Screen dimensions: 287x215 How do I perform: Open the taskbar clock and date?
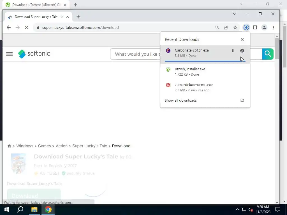point(263,209)
